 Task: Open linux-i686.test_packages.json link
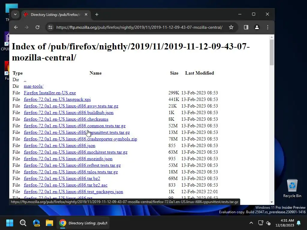73,192
